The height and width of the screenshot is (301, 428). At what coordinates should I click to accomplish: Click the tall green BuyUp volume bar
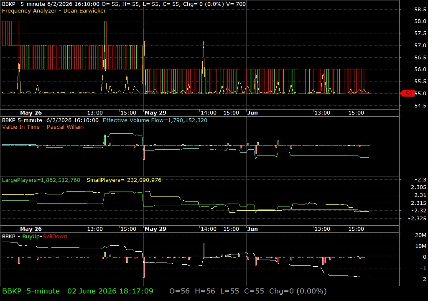coord(204,250)
